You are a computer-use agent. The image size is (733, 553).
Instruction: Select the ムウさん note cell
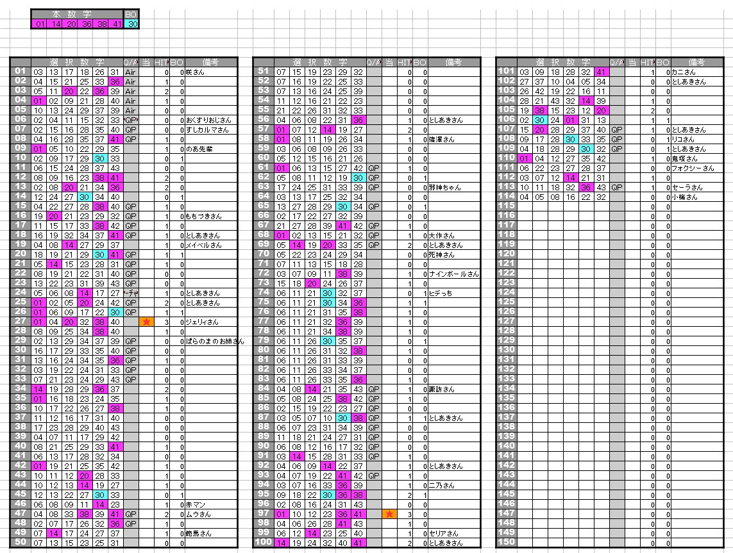point(211,515)
